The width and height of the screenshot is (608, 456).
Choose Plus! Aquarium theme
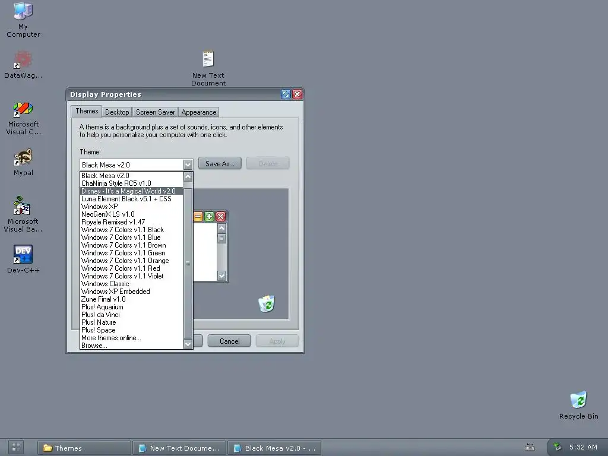click(131, 307)
